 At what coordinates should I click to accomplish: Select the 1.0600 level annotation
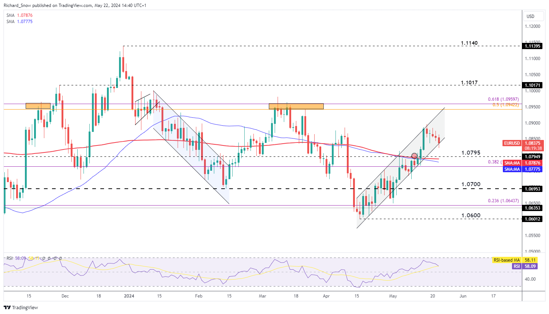pos(471,215)
